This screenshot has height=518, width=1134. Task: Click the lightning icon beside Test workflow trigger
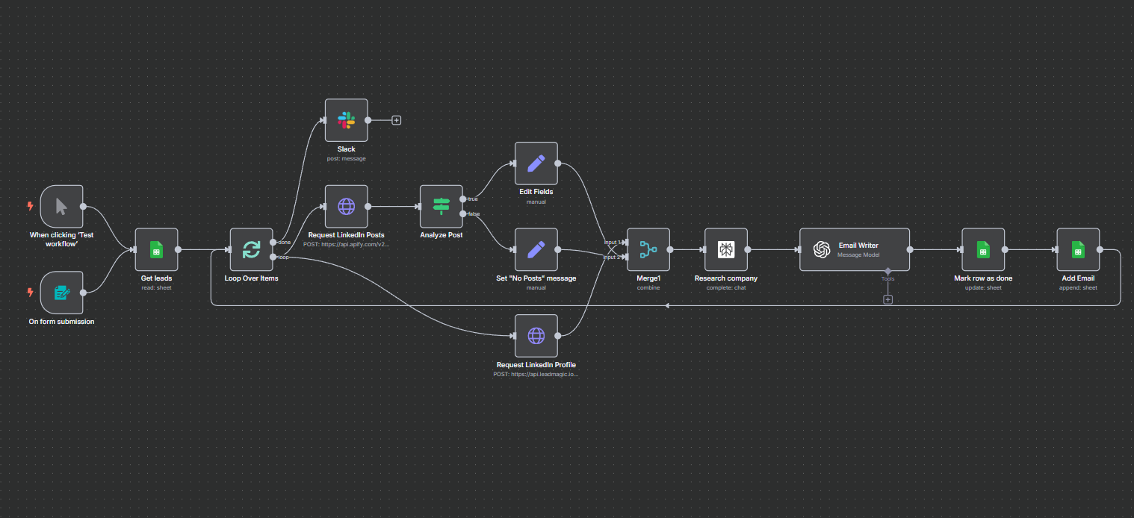pos(31,207)
